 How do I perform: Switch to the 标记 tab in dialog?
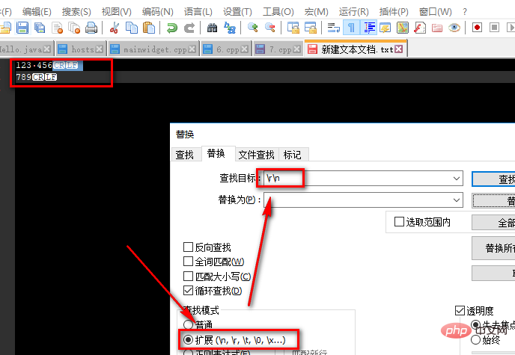292,155
